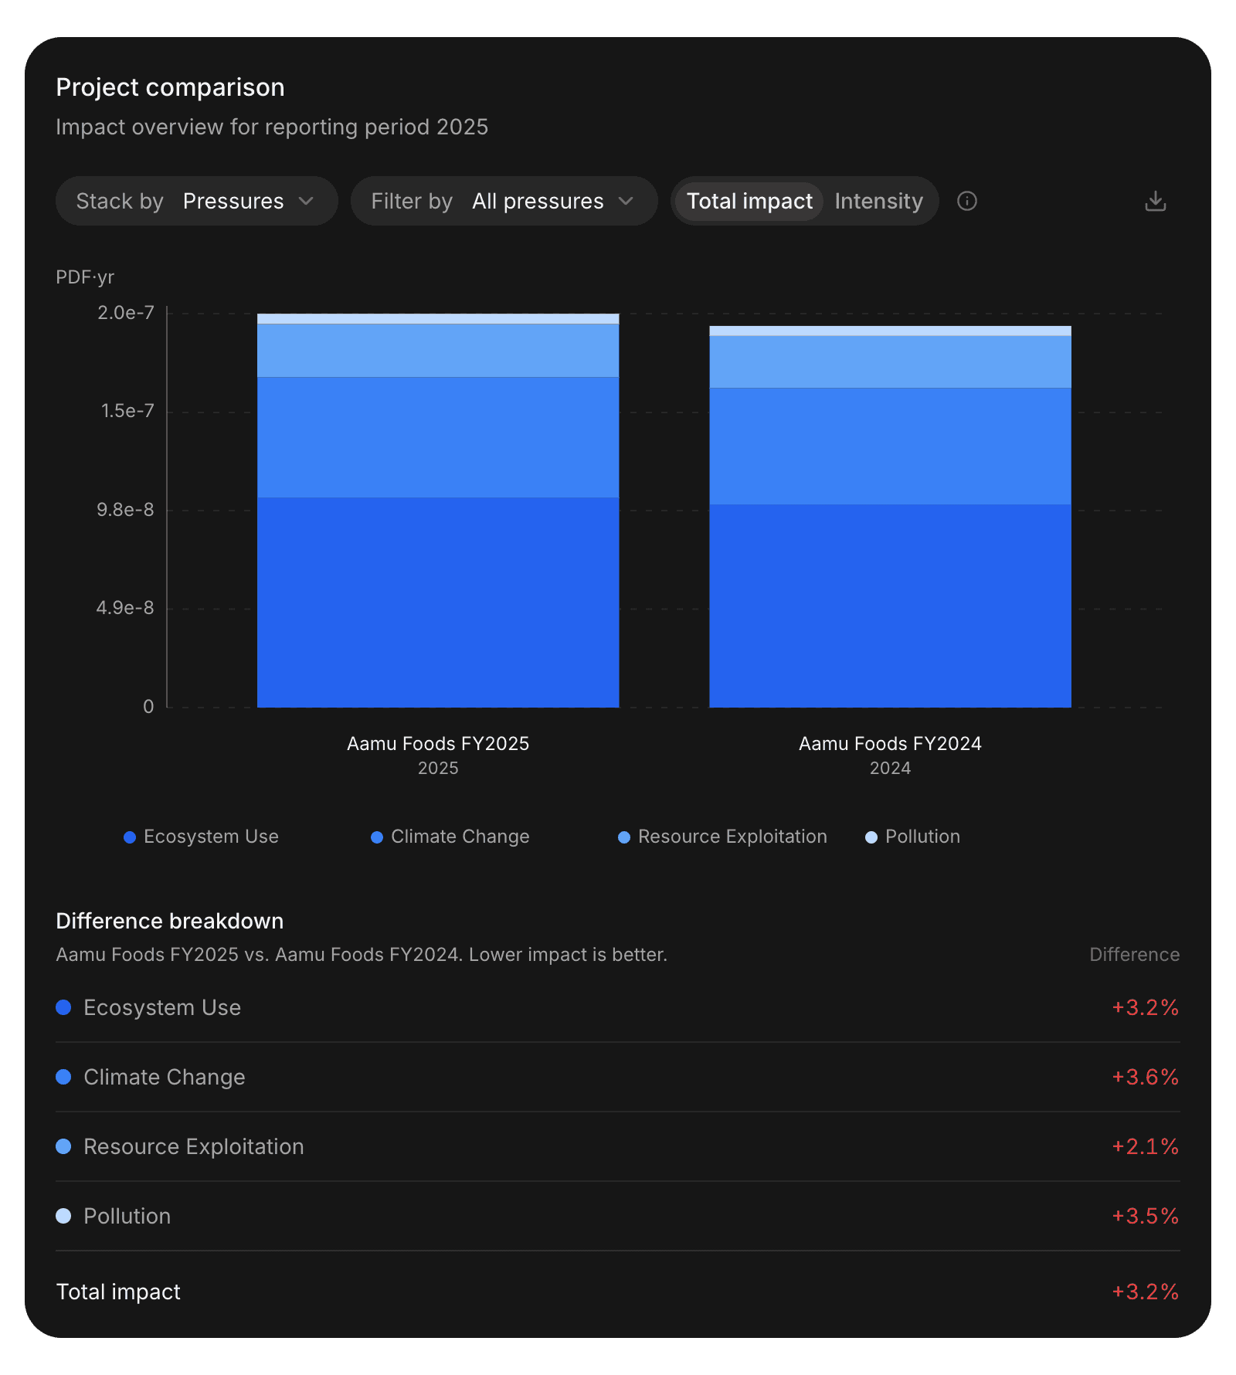Click the Resource Exploitation legend dot
This screenshot has width=1236, height=1375.
[624, 837]
